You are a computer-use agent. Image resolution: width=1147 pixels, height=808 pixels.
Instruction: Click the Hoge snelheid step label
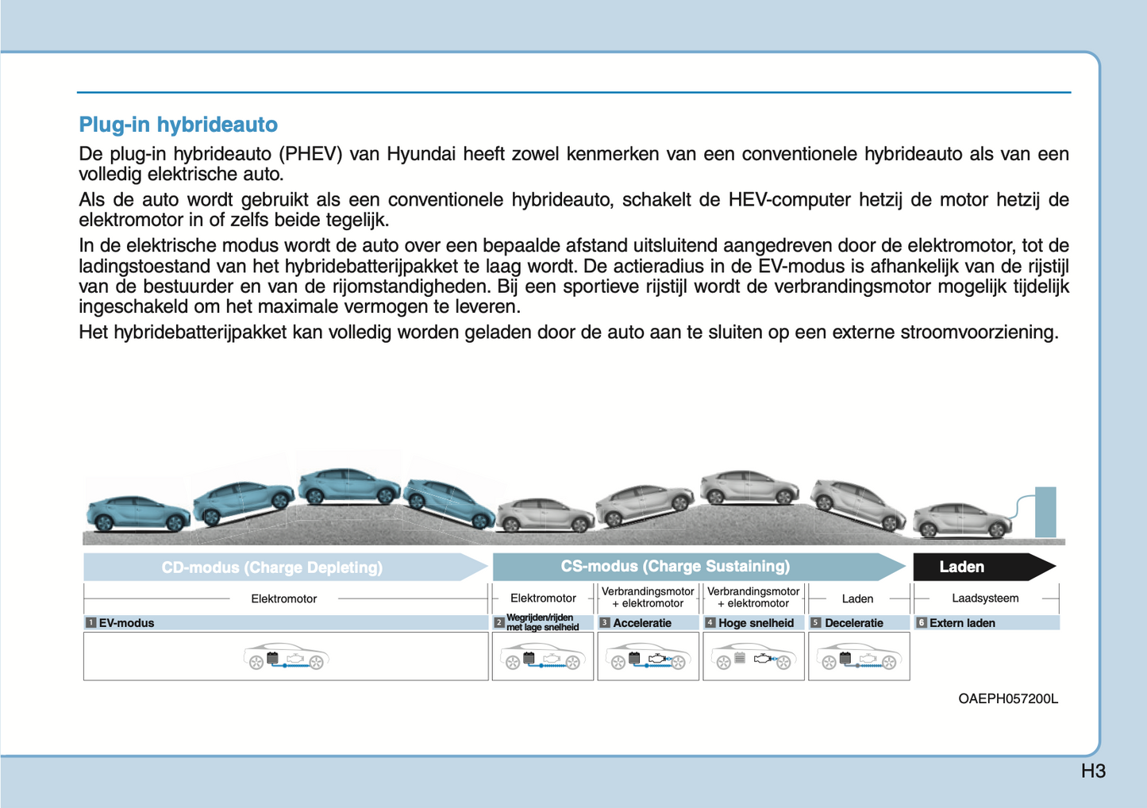click(x=755, y=623)
